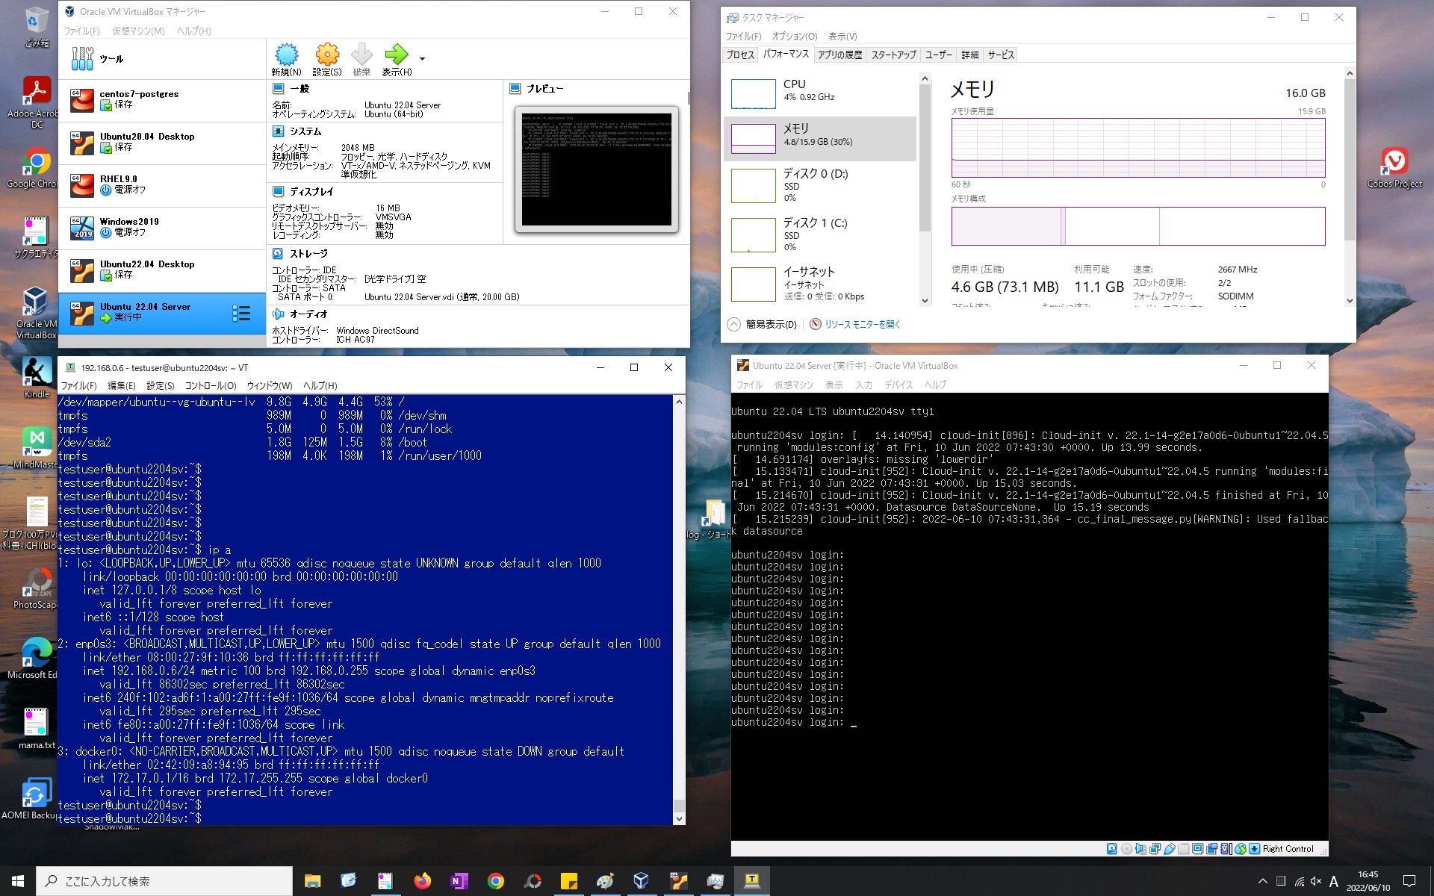Viewport: 1434px width, 896px height.
Task: Collapse the System (システム) section header
Action: (x=305, y=131)
